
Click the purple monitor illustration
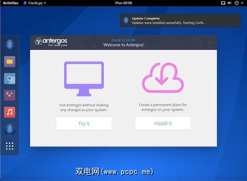[x=84, y=79]
